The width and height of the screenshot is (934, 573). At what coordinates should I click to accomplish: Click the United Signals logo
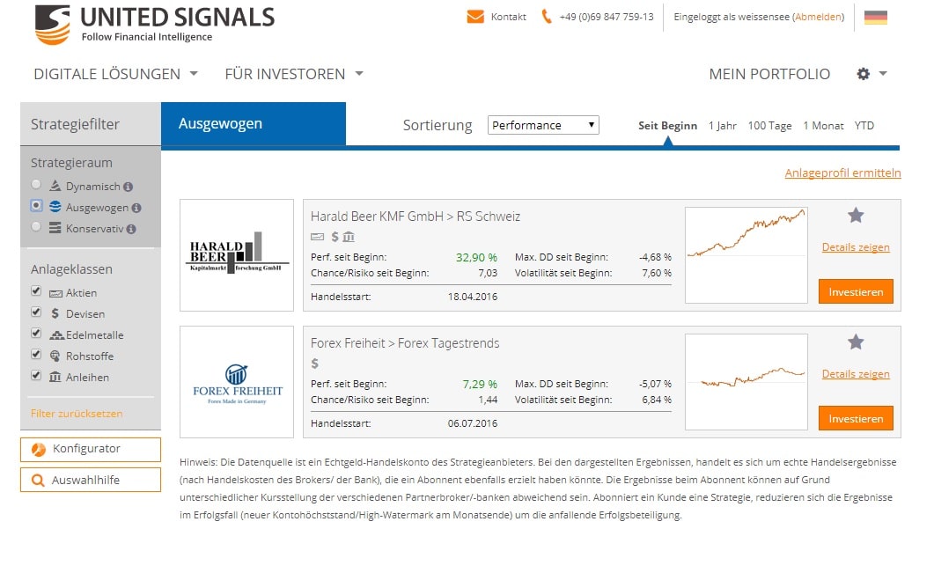(x=154, y=24)
